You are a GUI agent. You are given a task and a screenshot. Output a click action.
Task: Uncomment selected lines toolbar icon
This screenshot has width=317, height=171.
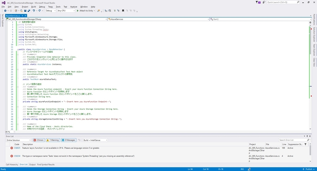click(x=118, y=11)
